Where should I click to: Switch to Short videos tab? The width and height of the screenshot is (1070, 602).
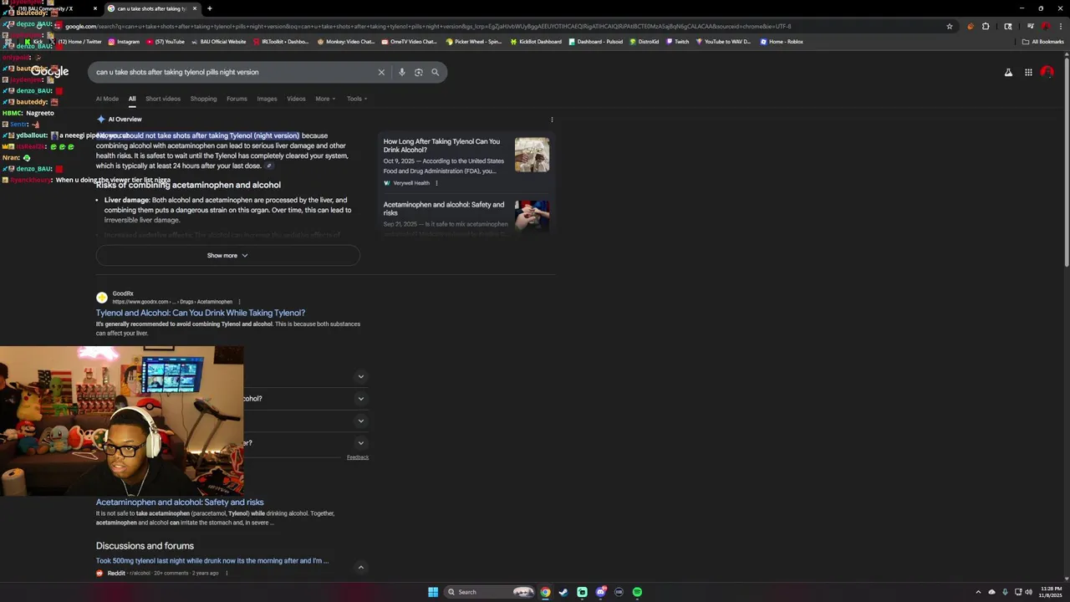163,99
